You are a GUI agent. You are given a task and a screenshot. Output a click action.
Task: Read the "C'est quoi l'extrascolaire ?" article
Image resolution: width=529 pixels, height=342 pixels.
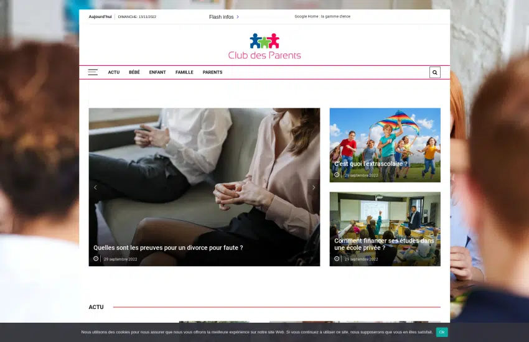[371, 164]
